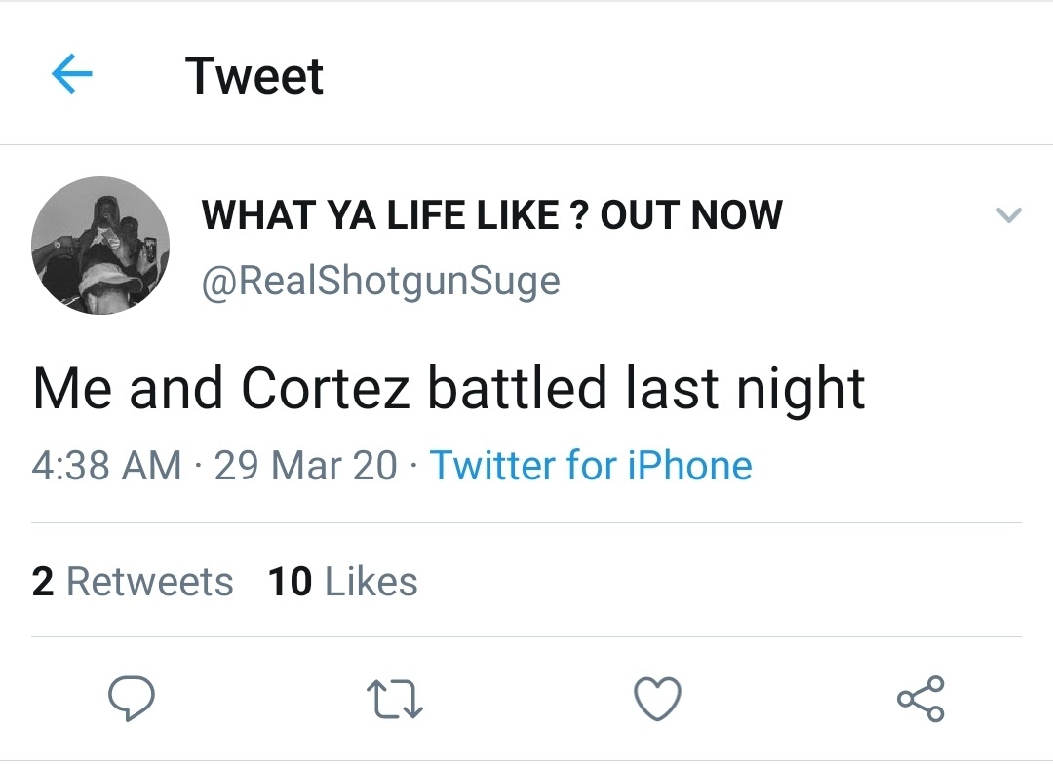Open the Twitter for iPhone source link
This screenshot has height=765, width=1053.
(x=591, y=465)
